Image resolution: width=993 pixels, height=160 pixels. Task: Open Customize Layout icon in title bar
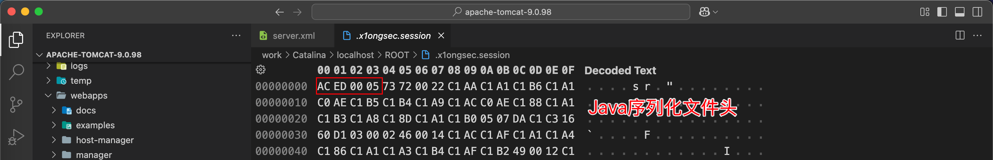click(x=924, y=12)
